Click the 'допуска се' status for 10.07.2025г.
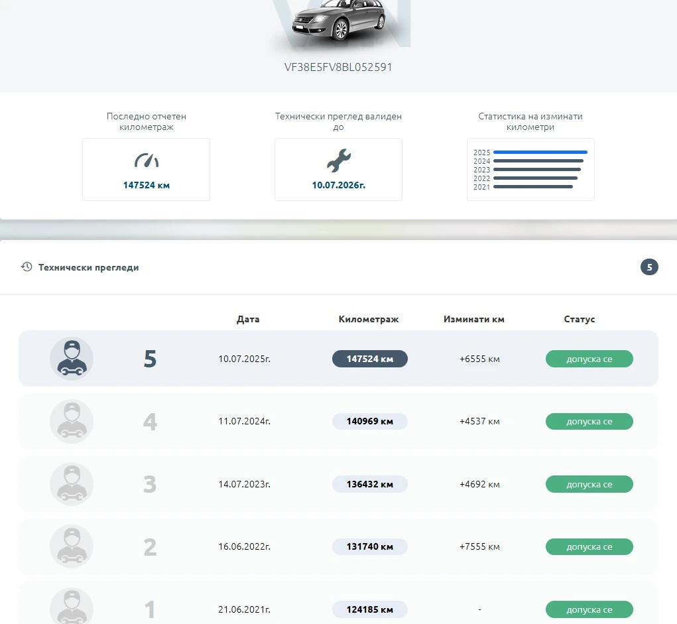 [589, 359]
